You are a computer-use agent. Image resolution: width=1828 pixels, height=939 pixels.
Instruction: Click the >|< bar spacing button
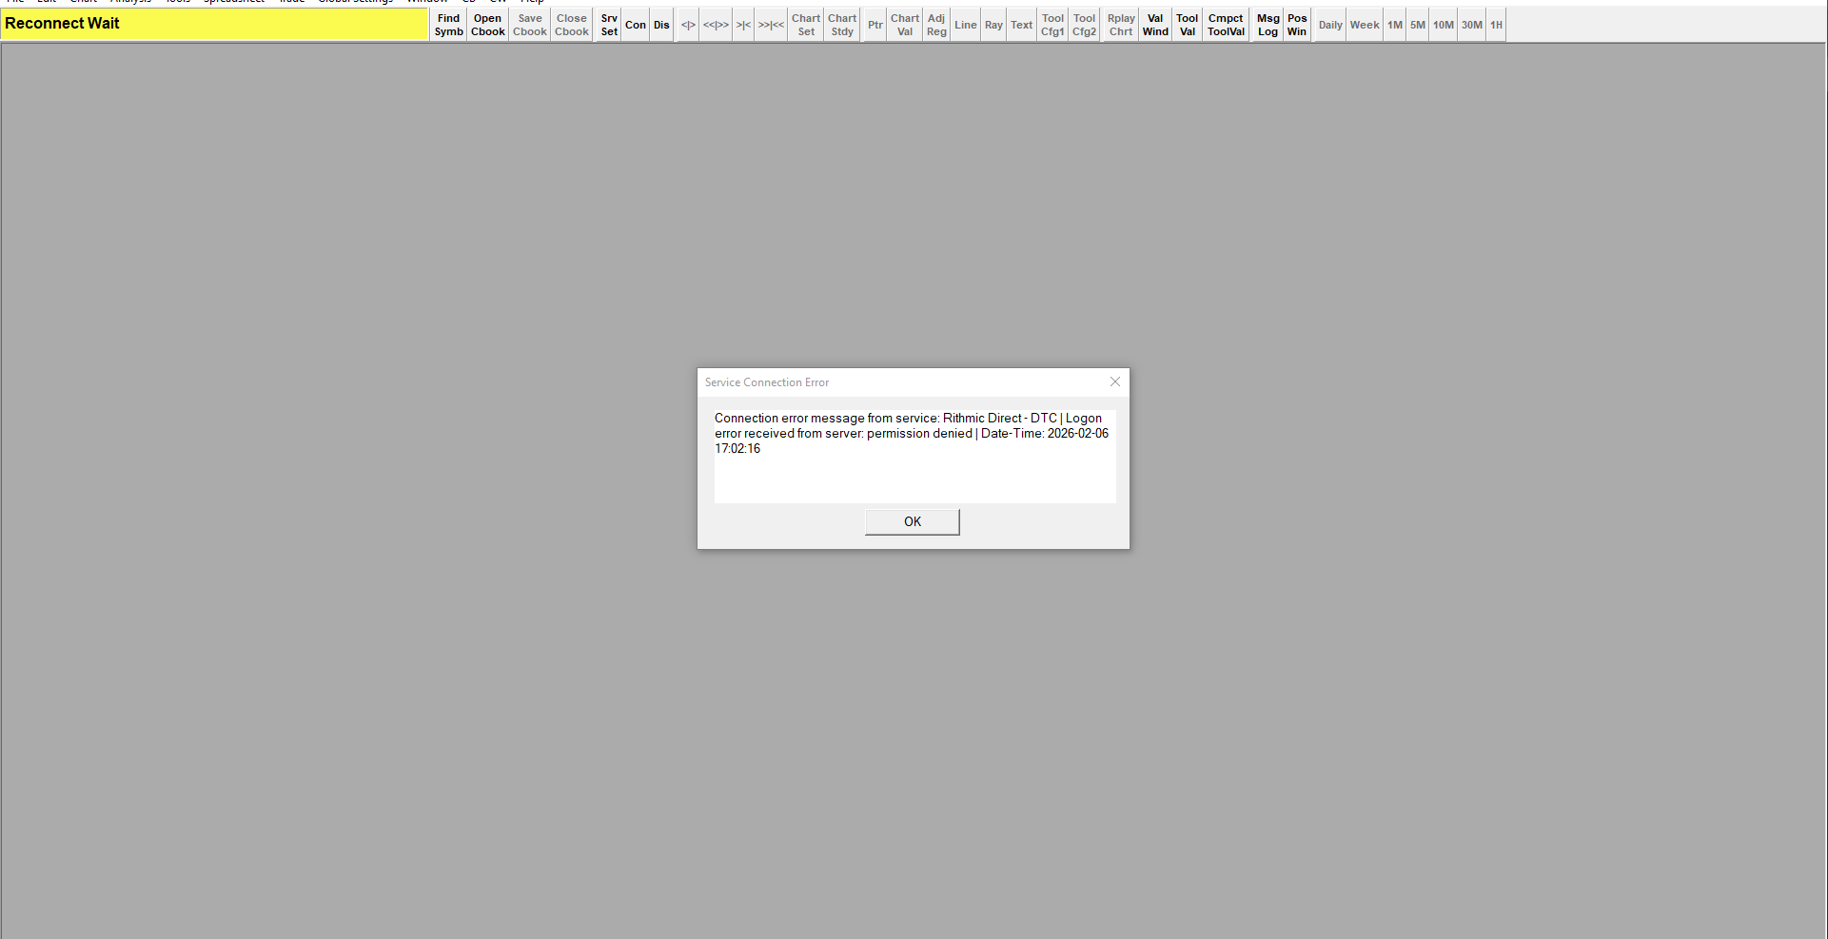[x=743, y=25]
